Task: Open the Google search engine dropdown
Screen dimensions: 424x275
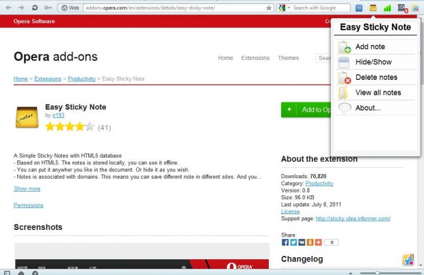Action: coord(284,8)
